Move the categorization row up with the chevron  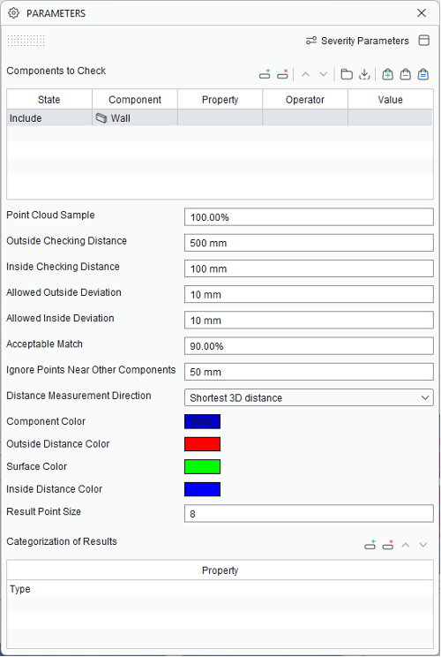tap(406, 545)
